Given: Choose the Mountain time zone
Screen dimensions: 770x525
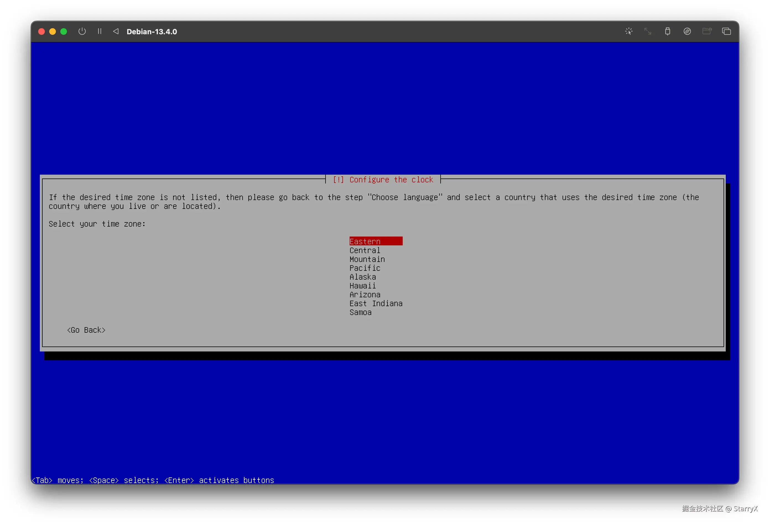Looking at the screenshot, I should click(x=367, y=259).
